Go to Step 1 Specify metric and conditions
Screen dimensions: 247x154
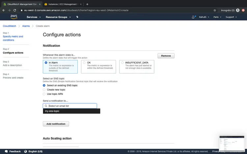click(13, 38)
